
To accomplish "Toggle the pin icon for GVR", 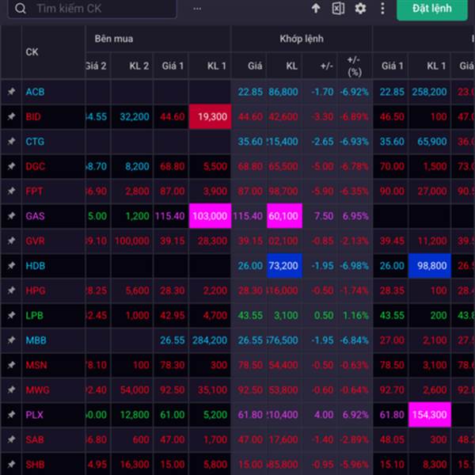I will pos(12,241).
